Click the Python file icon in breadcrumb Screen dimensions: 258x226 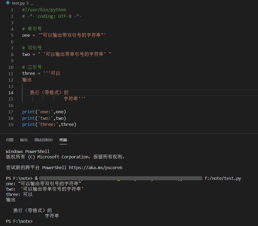pyautogui.click(x=8, y=3)
